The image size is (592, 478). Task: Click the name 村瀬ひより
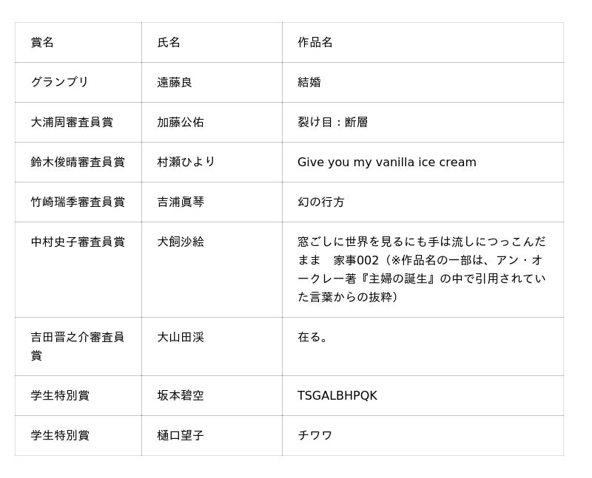[186, 163]
